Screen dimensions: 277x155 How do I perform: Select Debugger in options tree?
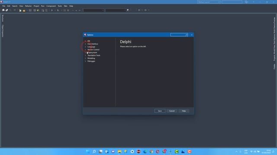coord(91,61)
